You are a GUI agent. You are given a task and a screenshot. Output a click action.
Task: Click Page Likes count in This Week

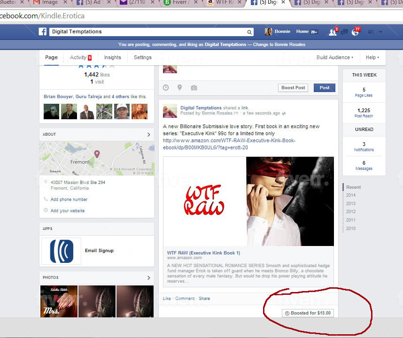[364, 92]
